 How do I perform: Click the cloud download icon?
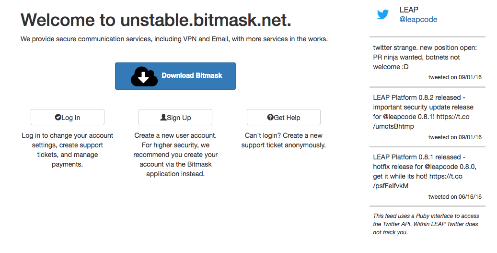point(144,76)
